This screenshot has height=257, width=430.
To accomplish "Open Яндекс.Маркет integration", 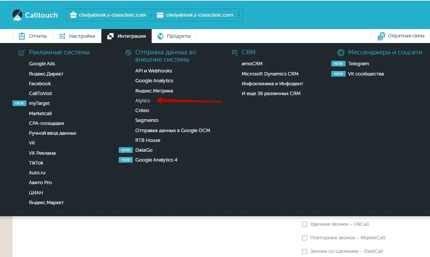I will pos(46,203).
